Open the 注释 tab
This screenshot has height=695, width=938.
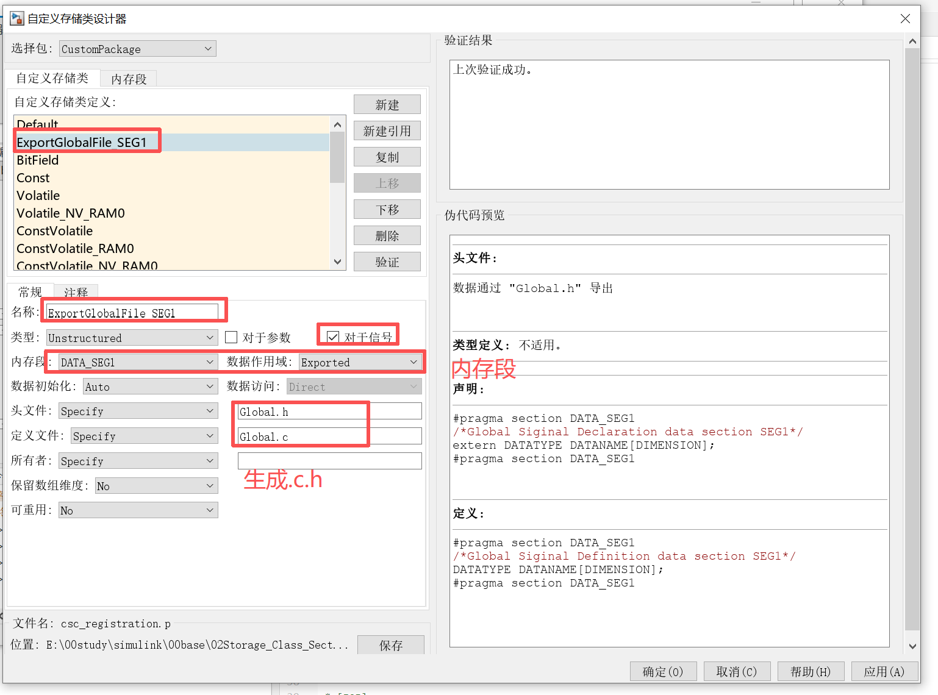76,293
